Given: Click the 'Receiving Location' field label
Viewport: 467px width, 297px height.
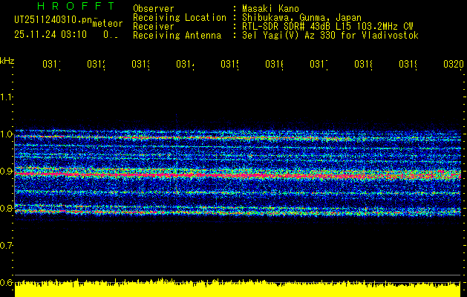Looking at the screenshot, I should [180, 18].
